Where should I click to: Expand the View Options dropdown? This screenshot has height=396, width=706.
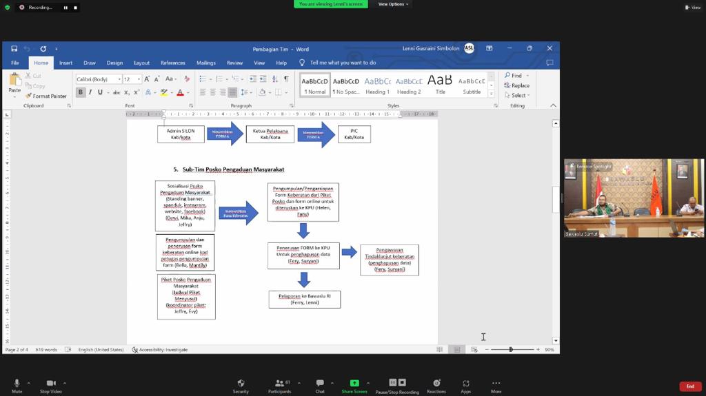tap(393, 4)
